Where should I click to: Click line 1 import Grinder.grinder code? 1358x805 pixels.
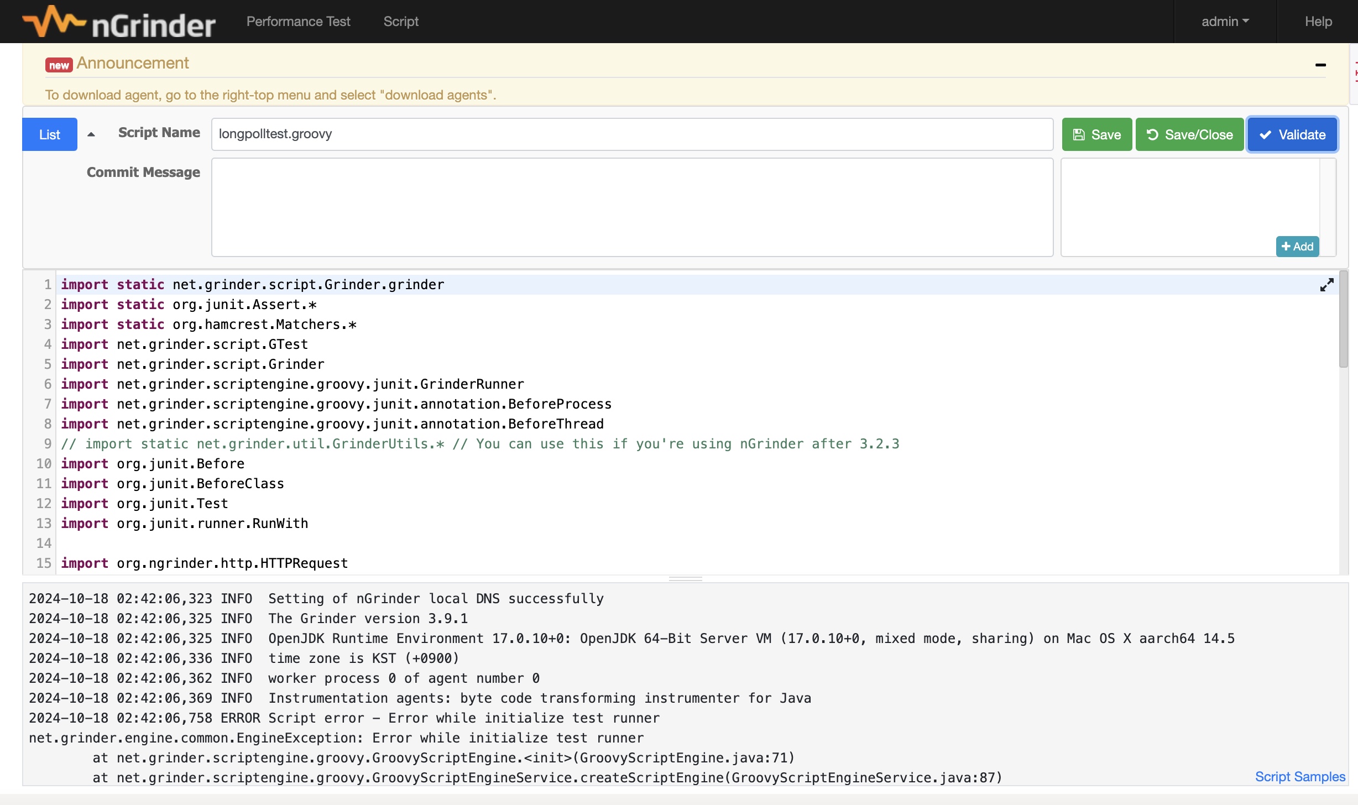pyautogui.click(x=253, y=285)
